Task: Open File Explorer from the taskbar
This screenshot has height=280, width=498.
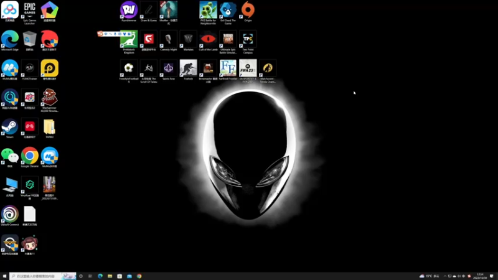Action: click(x=110, y=276)
